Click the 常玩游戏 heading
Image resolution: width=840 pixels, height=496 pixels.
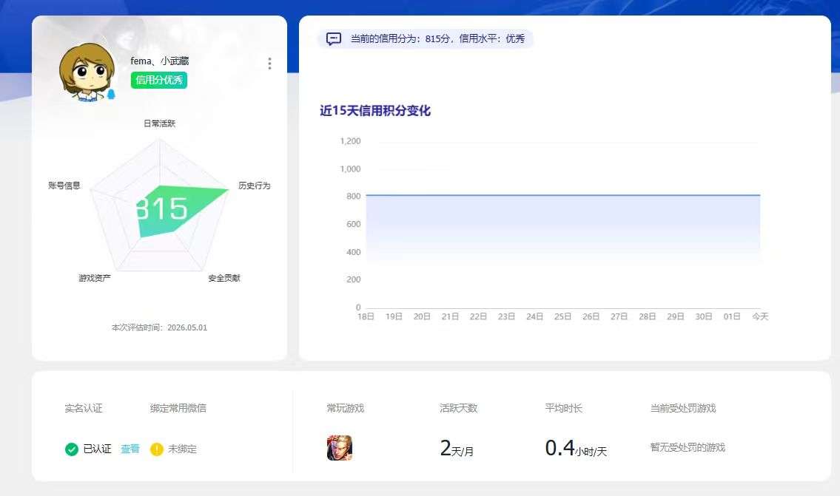[x=346, y=408]
